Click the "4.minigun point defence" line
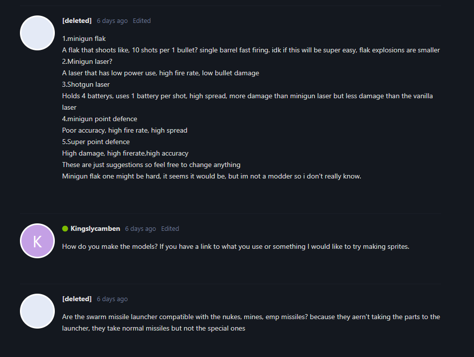474x357 pixels. pyautogui.click(x=100, y=119)
